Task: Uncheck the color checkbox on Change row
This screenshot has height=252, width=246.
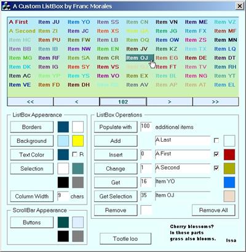Action: click(216, 168)
